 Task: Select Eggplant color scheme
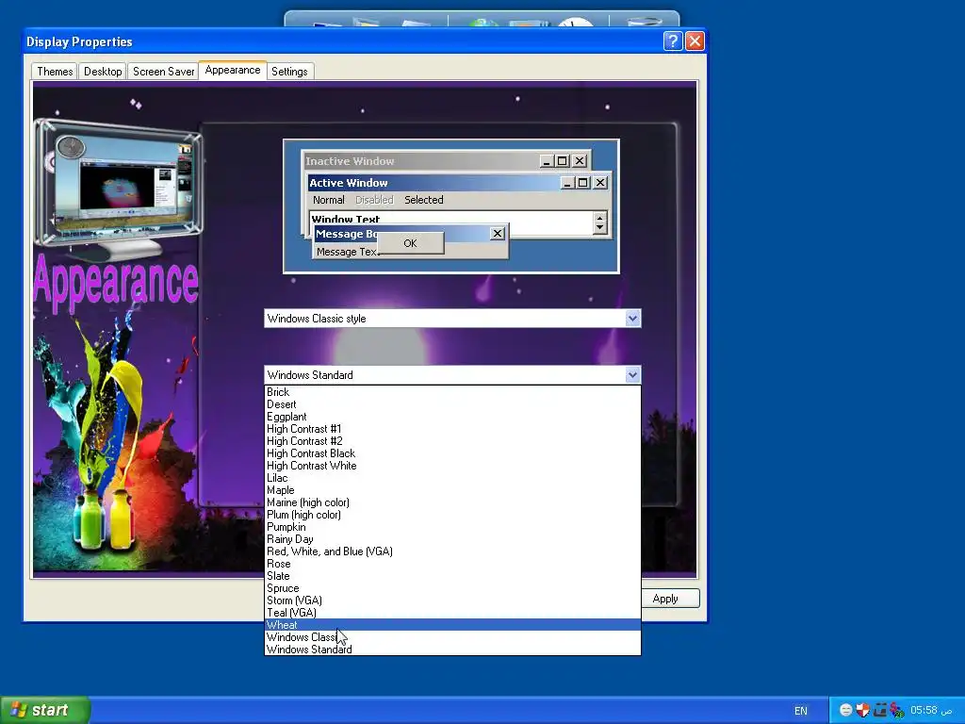pyautogui.click(x=452, y=417)
